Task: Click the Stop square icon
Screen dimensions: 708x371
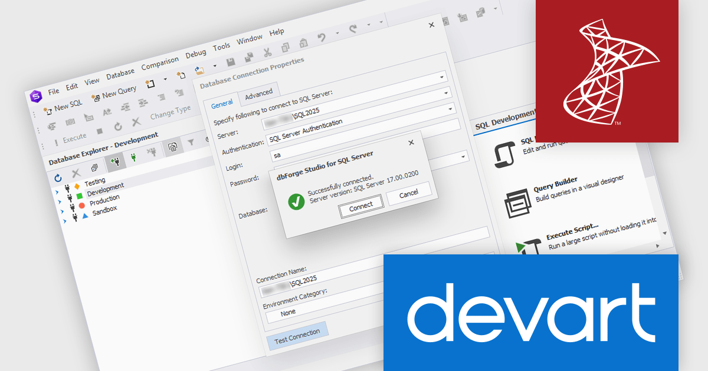Action: (100, 131)
